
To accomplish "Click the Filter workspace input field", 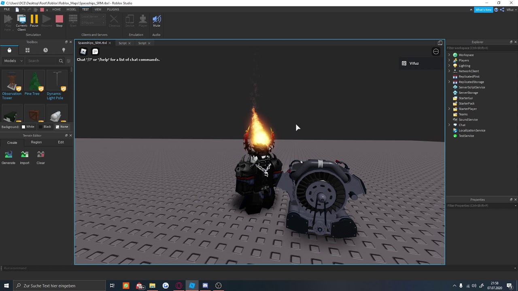I will coord(482,48).
